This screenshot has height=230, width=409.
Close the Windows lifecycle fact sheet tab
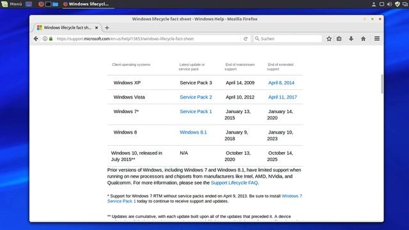pyautogui.click(x=96, y=27)
